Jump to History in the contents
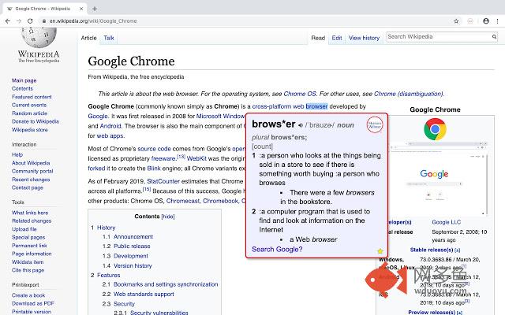Screen dimensions: 505x315 106,228
